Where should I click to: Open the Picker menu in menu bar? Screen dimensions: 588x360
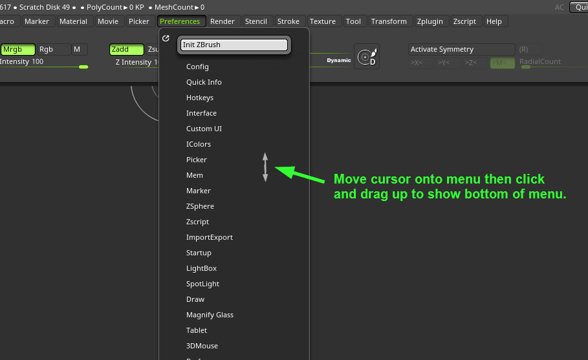click(139, 21)
